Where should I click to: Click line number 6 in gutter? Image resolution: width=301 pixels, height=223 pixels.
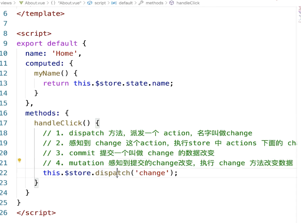tap(5, 14)
